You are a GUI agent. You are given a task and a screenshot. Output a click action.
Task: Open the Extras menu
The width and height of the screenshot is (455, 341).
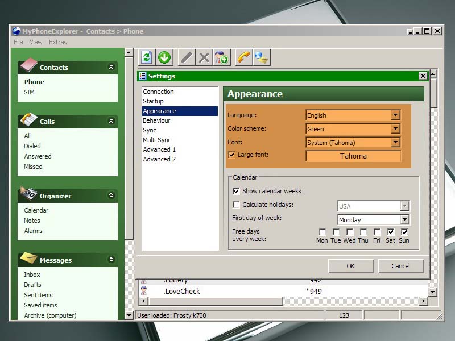[x=58, y=42]
